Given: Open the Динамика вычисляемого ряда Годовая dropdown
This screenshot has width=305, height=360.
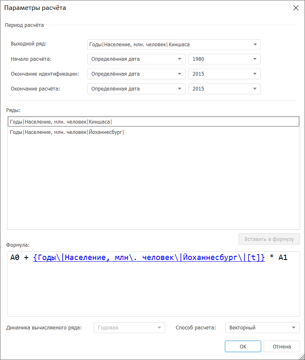Looking at the screenshot, I should (x=129, y=328).
